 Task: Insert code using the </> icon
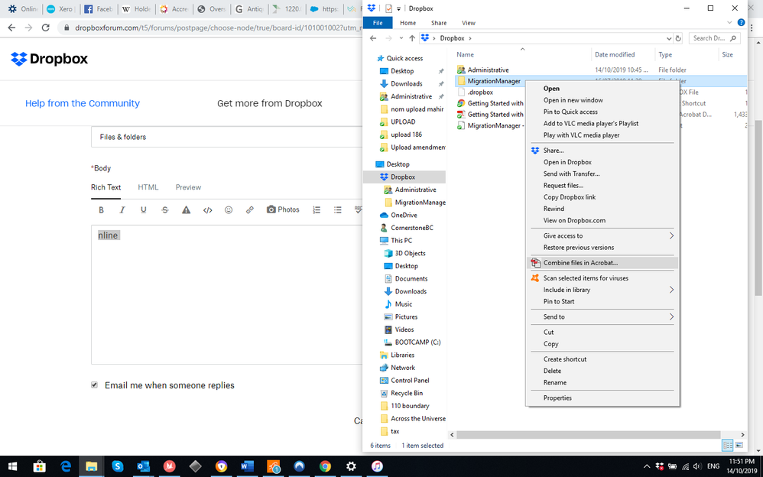(207, 209)
